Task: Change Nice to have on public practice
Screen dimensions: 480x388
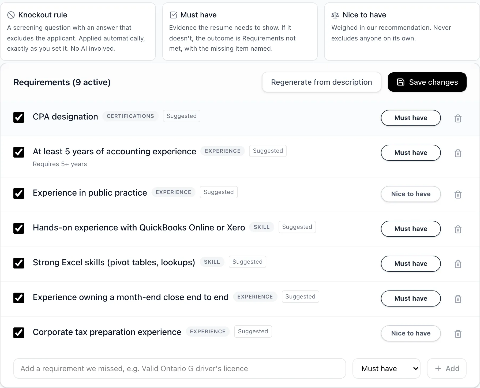Action: 411,194
